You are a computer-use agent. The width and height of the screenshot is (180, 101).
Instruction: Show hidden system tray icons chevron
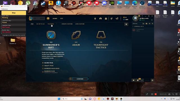click(161, 99)
